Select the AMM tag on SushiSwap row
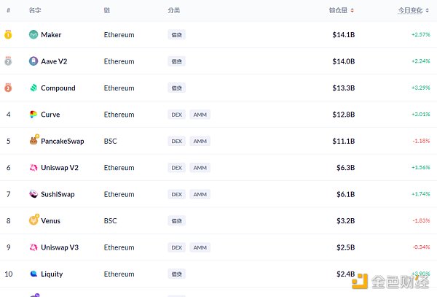The height and width of the screenshot is (297, 437). [200, 194]
